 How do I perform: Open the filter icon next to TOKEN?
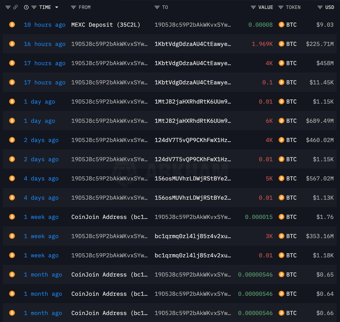[281, 7]
